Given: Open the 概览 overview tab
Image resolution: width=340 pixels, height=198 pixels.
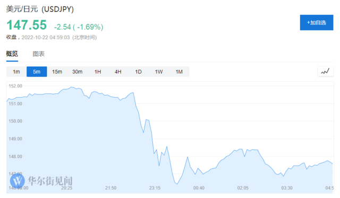Looking at the screenshot, I should click(x=12, y=54).
